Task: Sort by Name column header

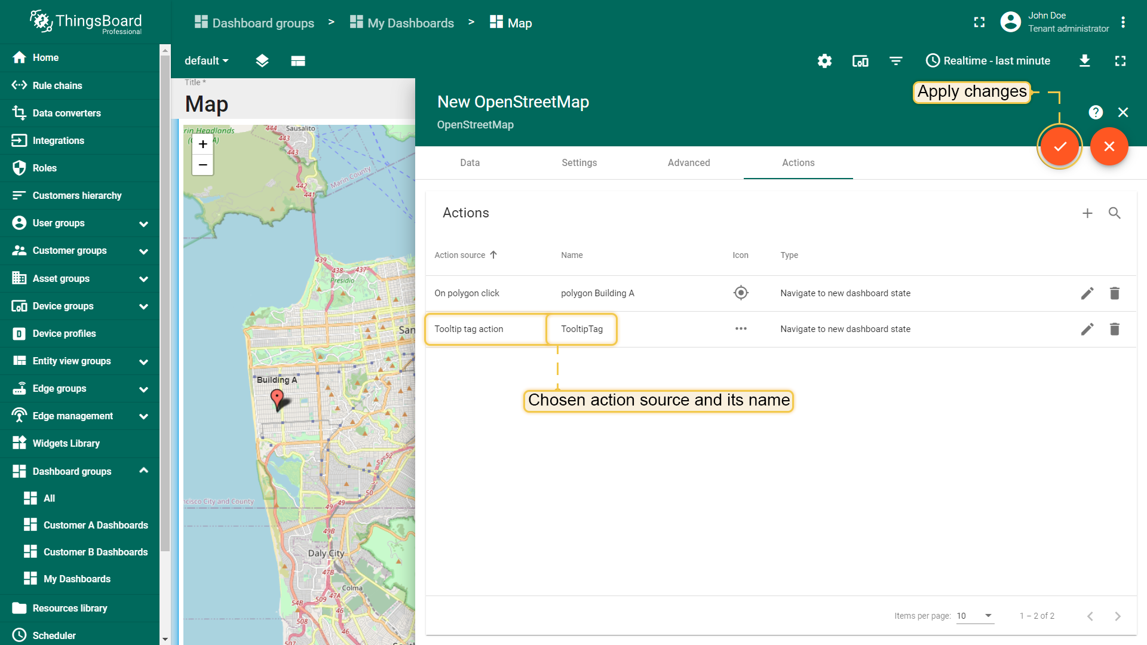Action: click(572, 255)
